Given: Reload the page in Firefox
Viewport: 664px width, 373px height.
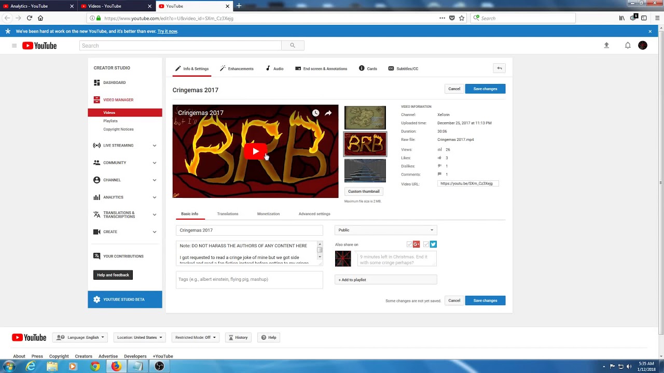Looking at the screenshot, I should (30, 18).
